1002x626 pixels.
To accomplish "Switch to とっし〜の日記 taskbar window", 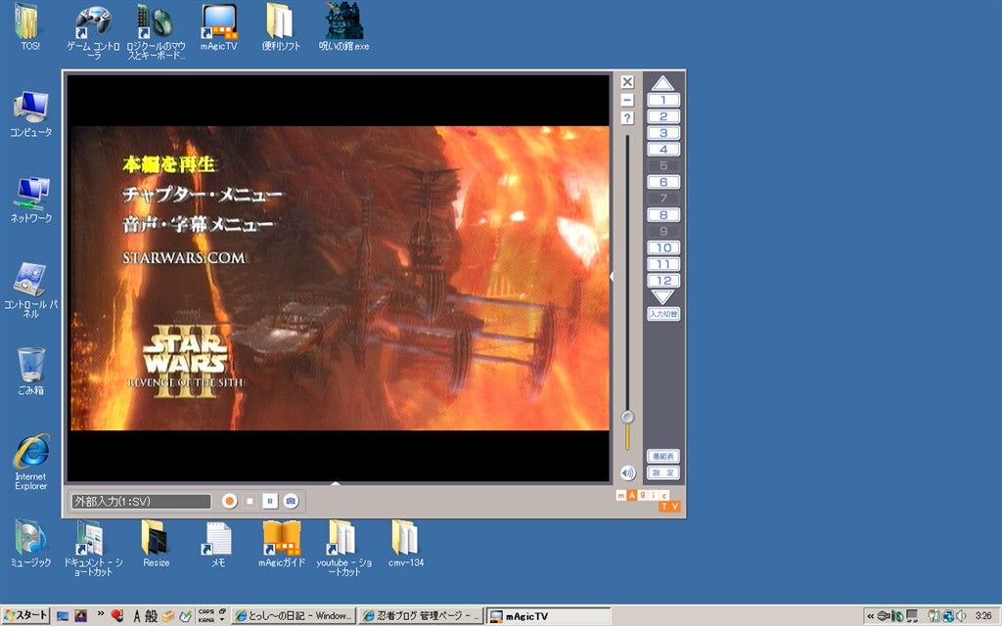I will pos(293,616).
